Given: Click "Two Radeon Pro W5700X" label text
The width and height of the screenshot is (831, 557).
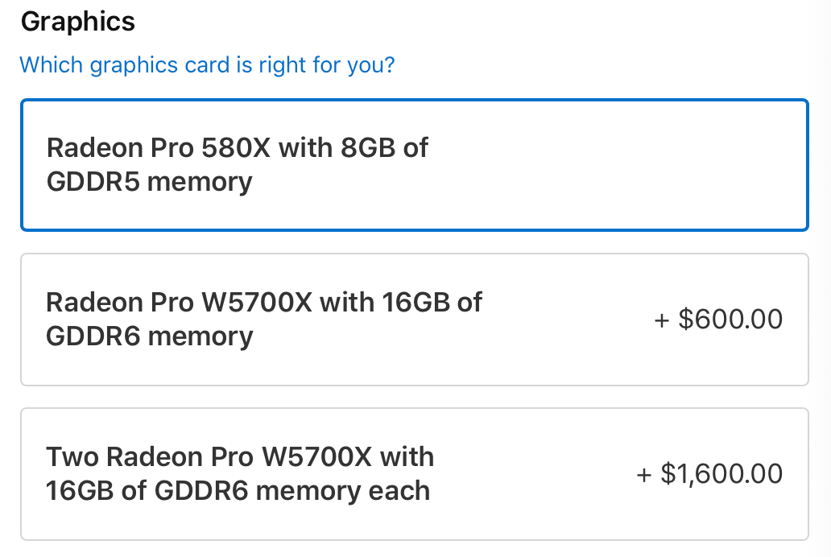Looking at the screenshot, I should [x=240, y=456].
